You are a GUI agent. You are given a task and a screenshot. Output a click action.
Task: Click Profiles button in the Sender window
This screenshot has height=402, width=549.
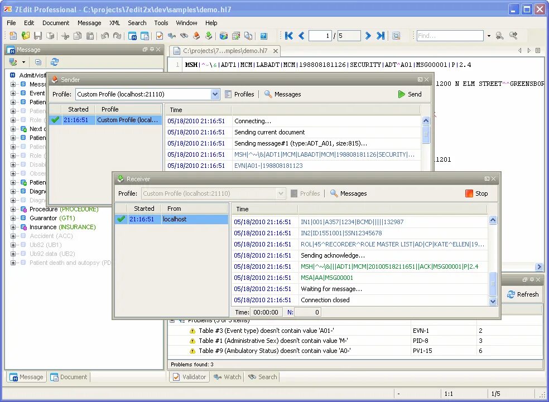pos(239,94)
